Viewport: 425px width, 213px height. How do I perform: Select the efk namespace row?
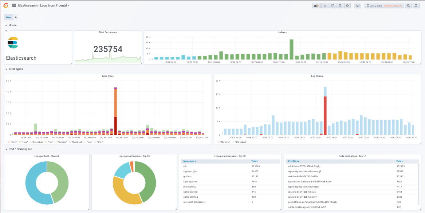(x=231, y=166)
